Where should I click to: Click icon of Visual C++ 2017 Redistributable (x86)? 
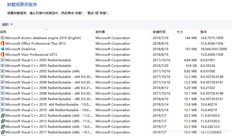point(3,132)
